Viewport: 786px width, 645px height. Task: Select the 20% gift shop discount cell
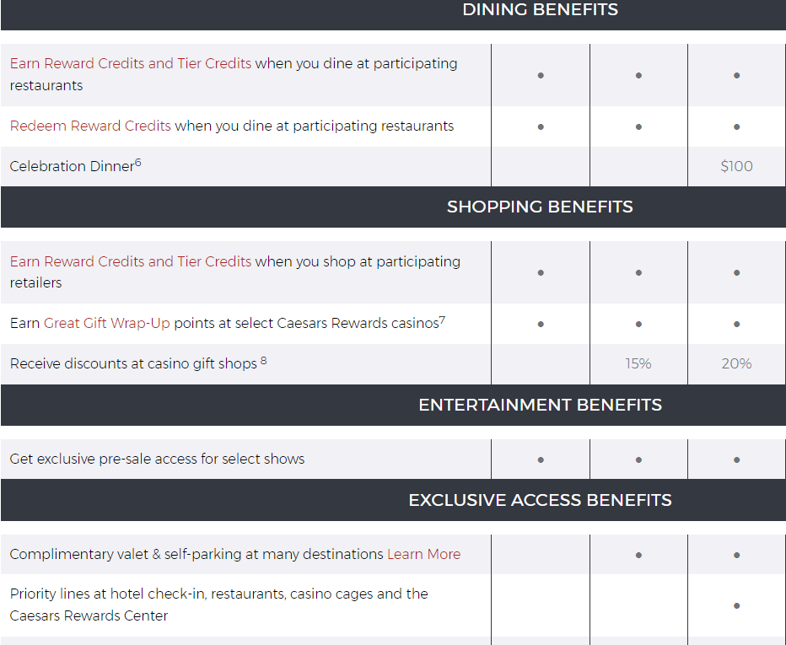coord(736,364)
